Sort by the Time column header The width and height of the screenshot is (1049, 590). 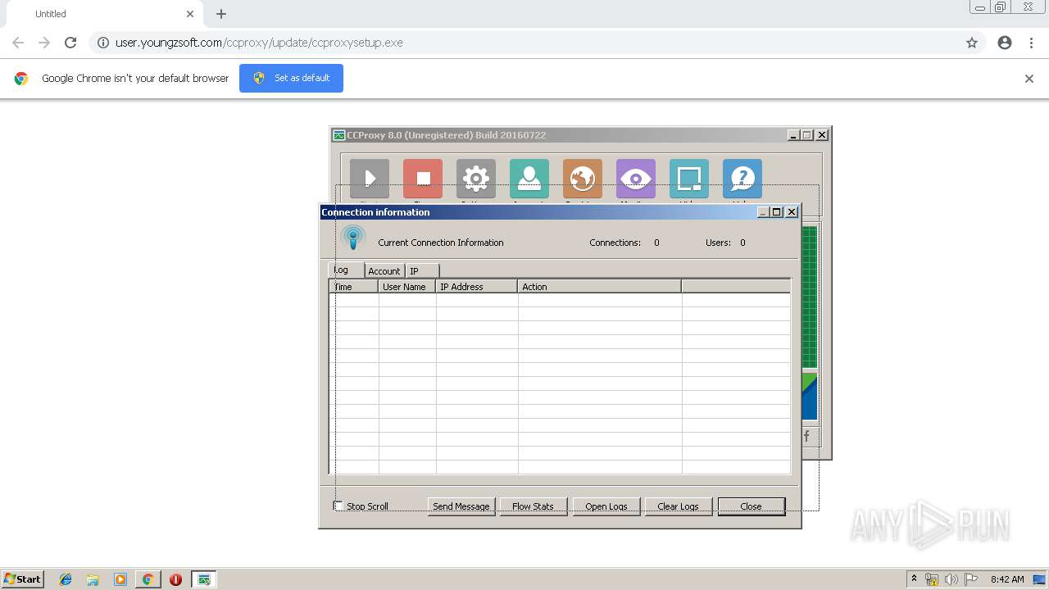click(354, 287)
